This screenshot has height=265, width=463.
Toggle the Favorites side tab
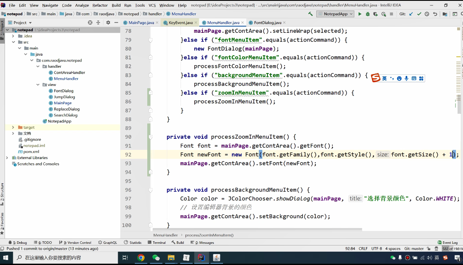pyautogui.click(x=2, y=223)
